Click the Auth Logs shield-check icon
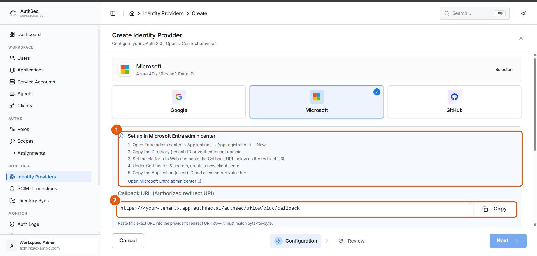The image size is (537, 256). pos(12,224)
